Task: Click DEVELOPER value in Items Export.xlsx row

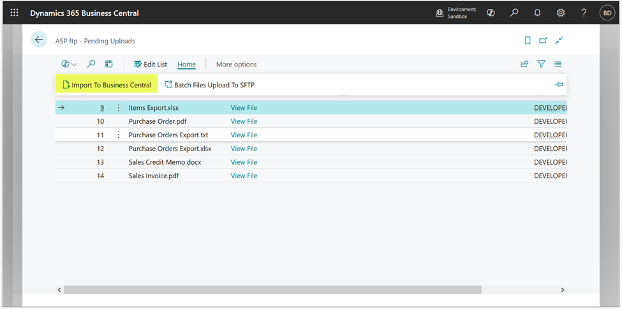Action: click(550, 108)
